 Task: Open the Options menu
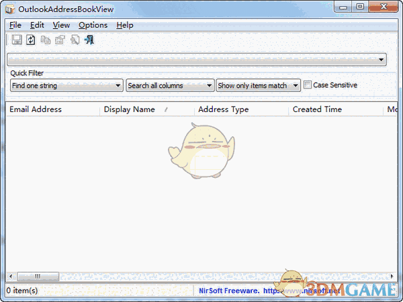point(93,26)
